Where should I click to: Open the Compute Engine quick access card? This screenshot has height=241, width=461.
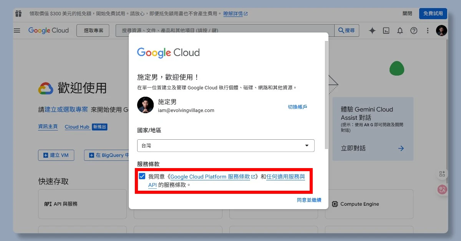pos(369,204)
